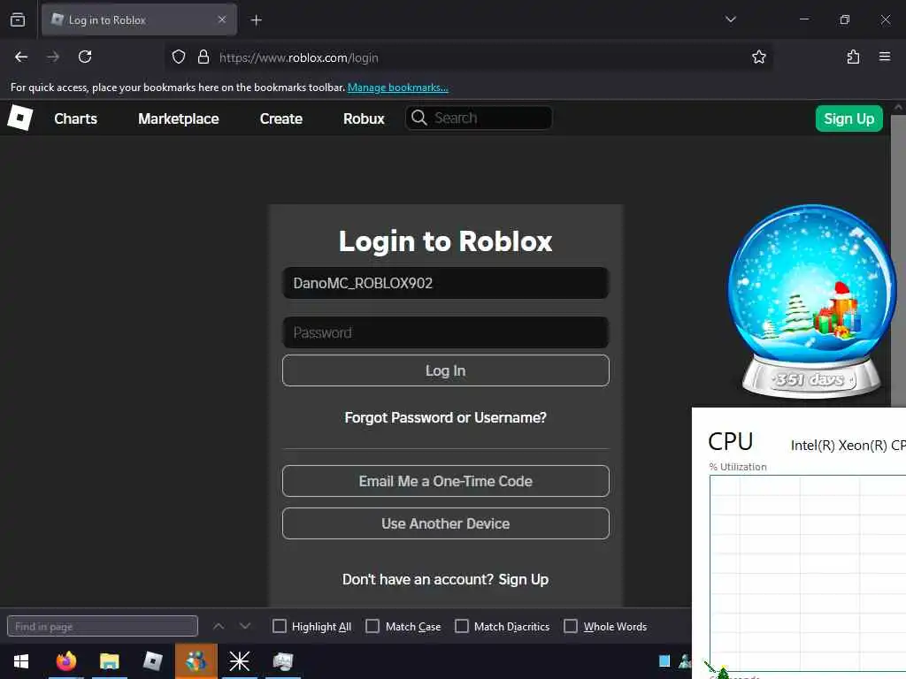Image resolution: width=906 pixels, height=679 pixels.
Task: Click Email Me a One-Time Code
Action: click(446, 481)
